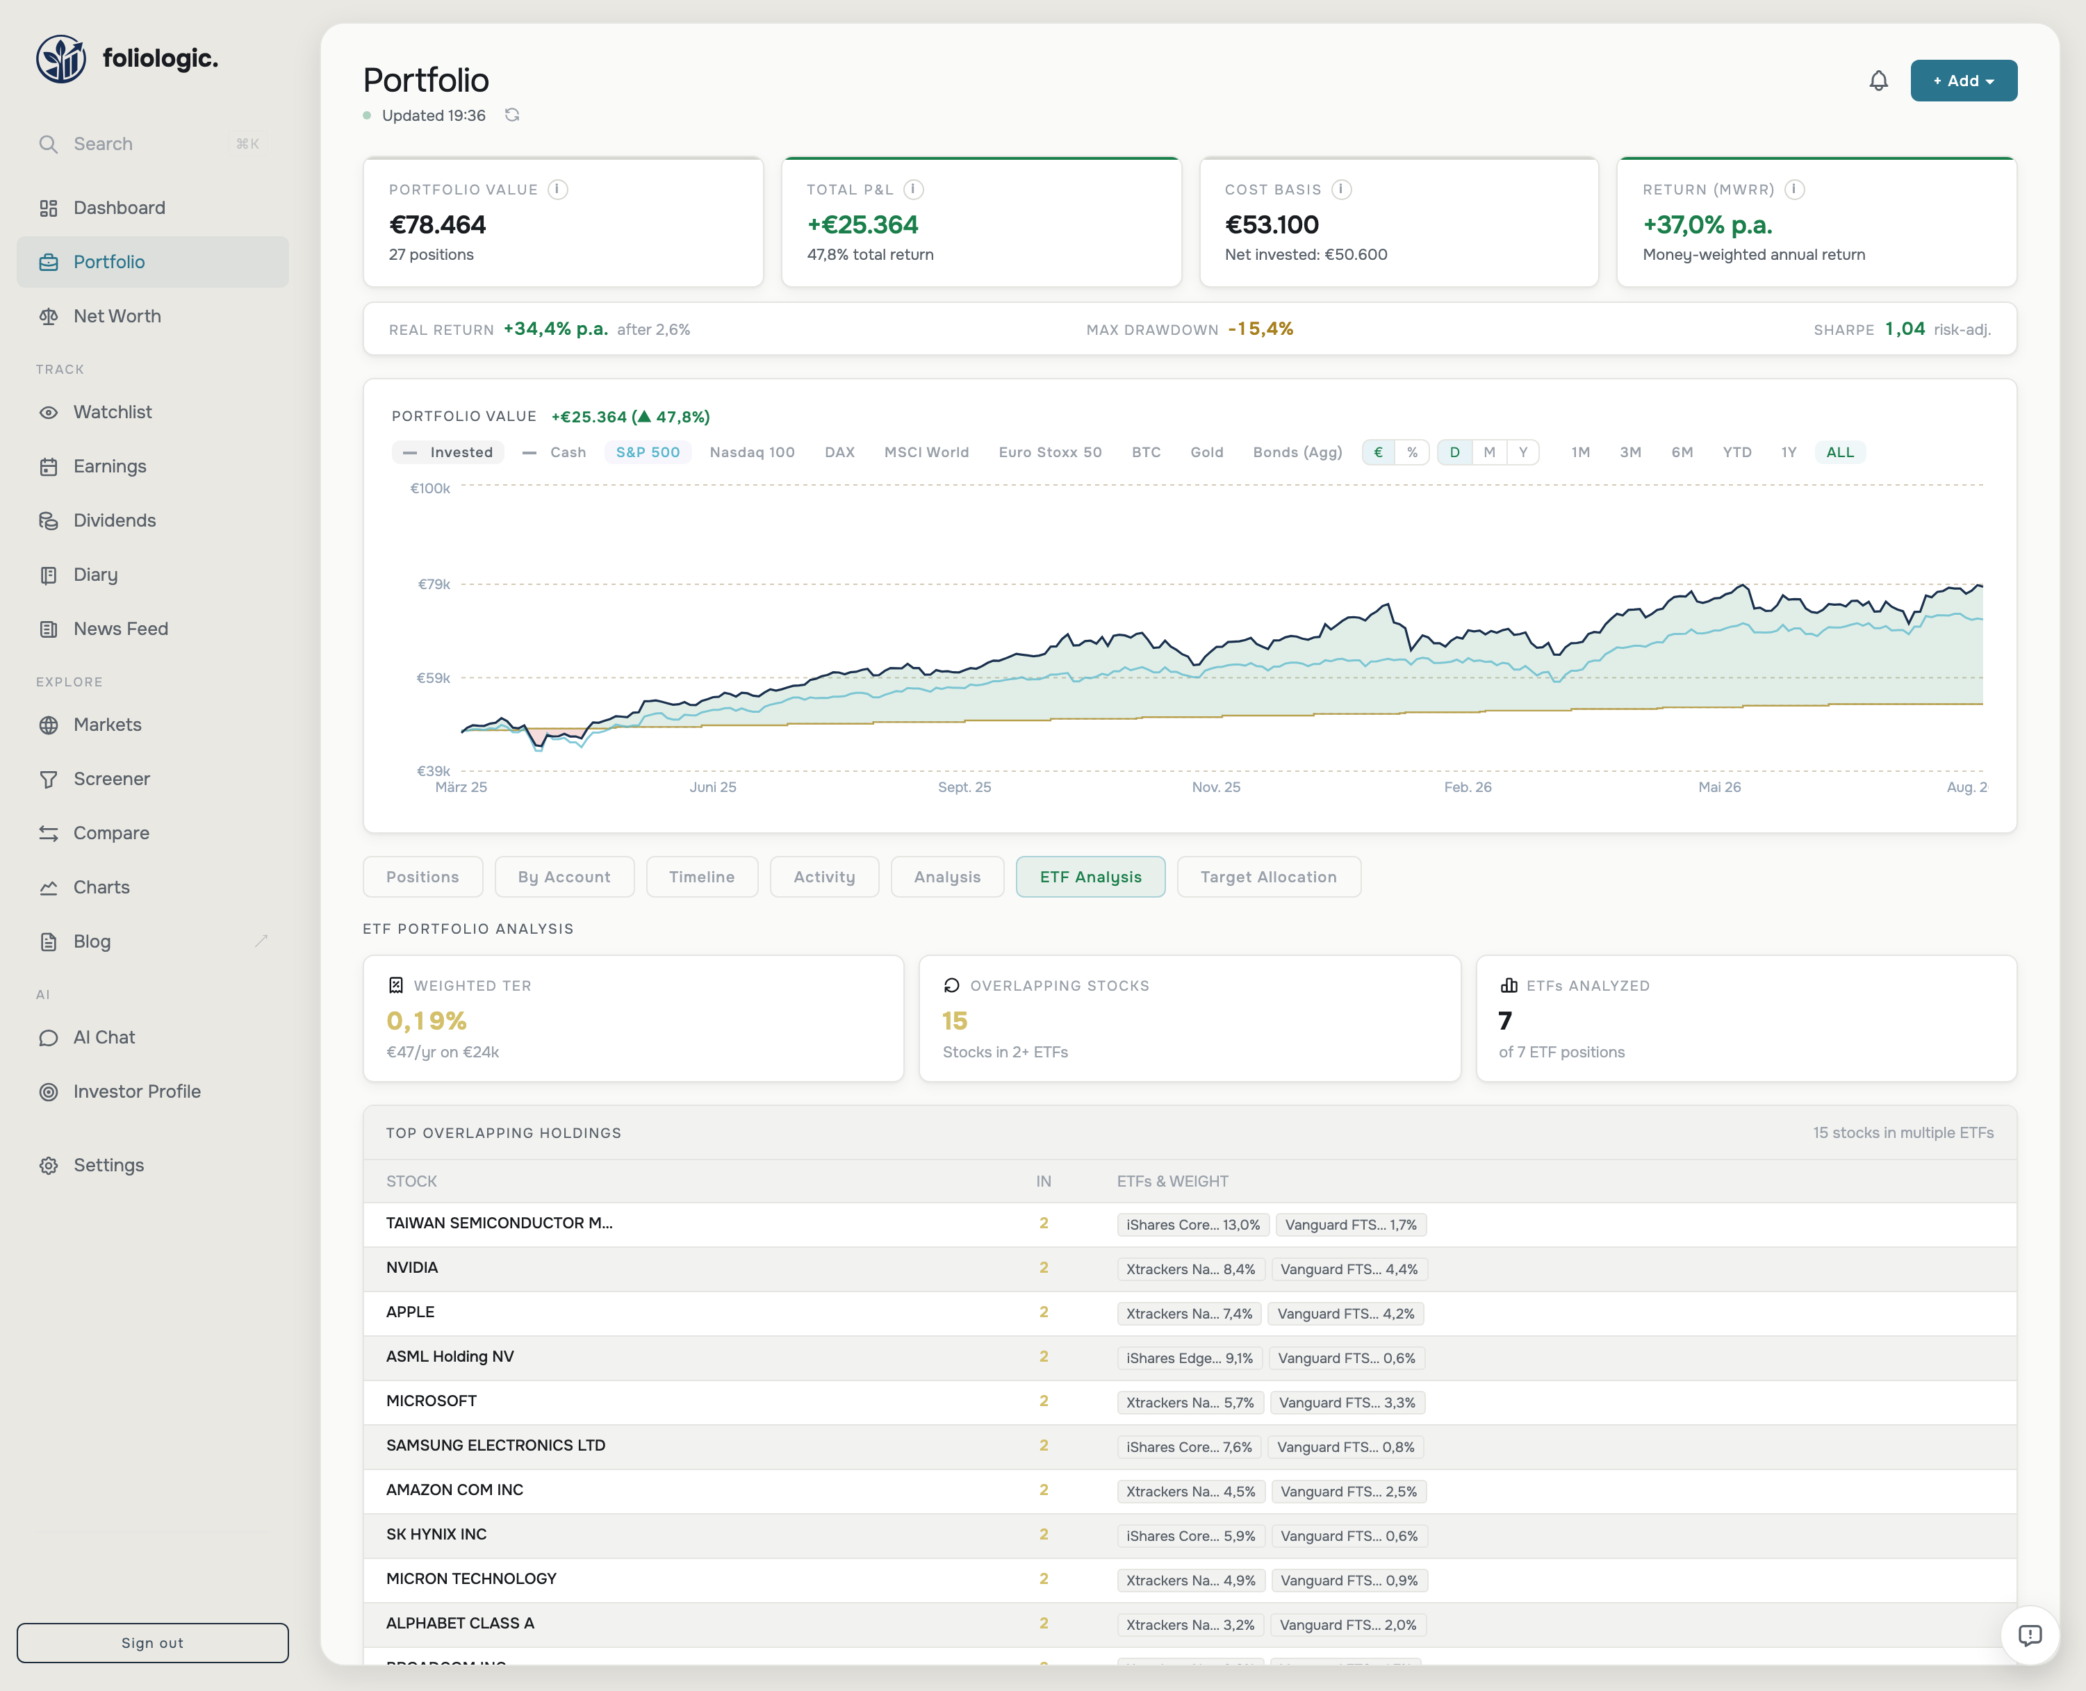Image resolution: width=2086 pixels, height=1691 pixels.
Task: Click the Sign out button
Action: 153,1642
